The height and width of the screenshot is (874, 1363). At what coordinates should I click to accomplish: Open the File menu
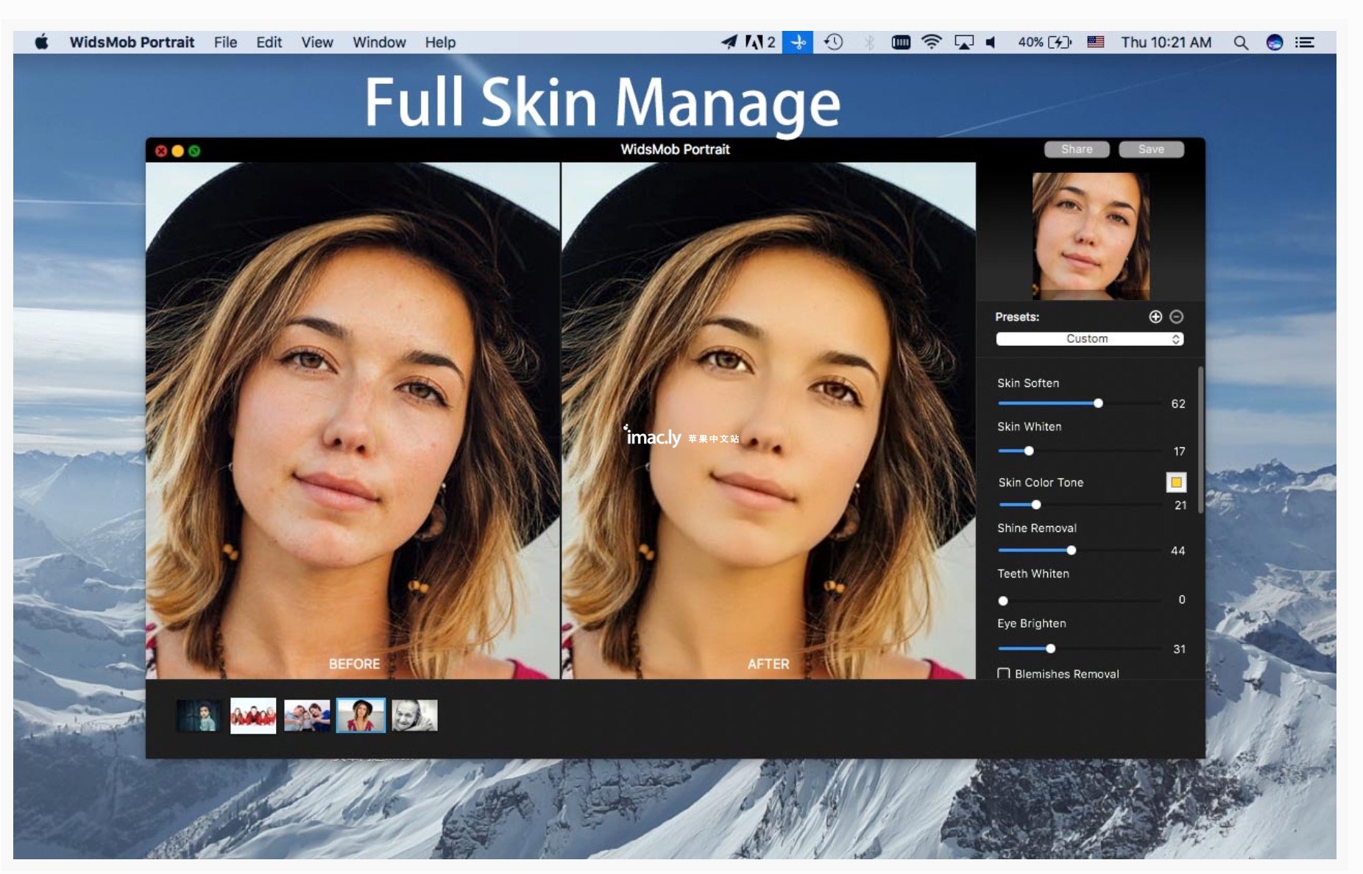(225, 42)
